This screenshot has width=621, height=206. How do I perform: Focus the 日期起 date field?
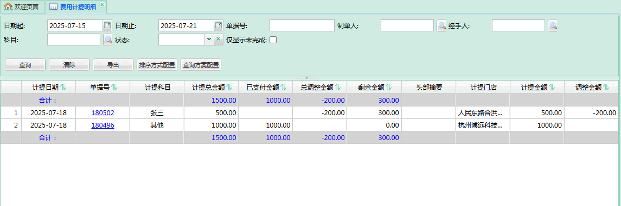(x=75, y=25)
